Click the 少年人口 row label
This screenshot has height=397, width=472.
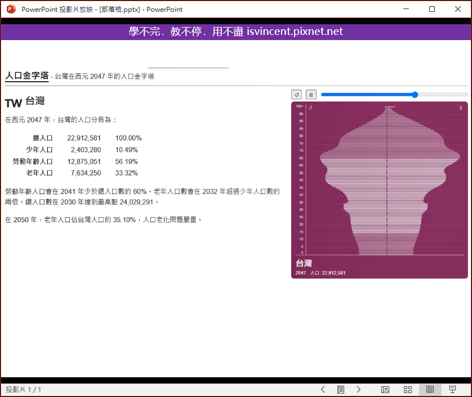(39, 150)
